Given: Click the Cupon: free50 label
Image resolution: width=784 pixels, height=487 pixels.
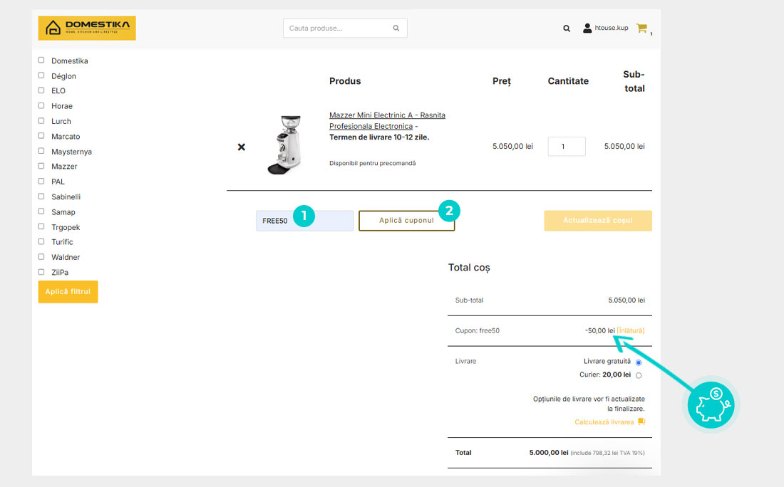Looking at the screenshot, I should point(477,330).
